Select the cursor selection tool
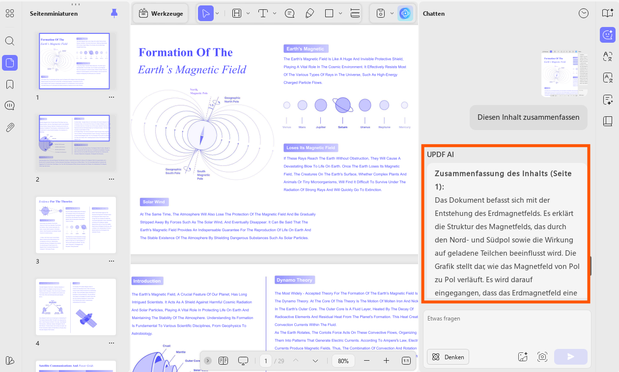The width and height of the screenshot is (619, 372). [206, 13]
